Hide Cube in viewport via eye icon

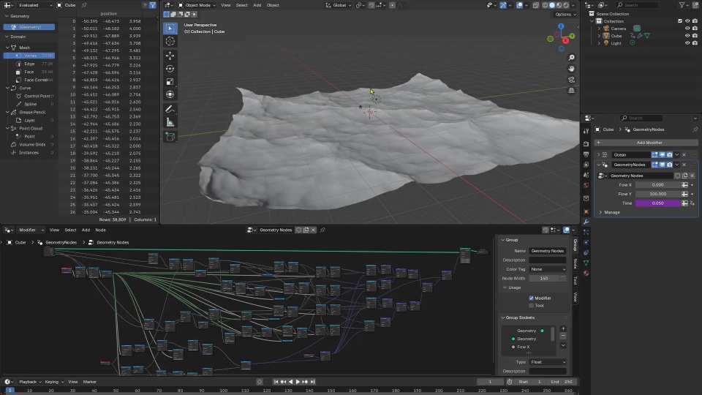point(687,36)
